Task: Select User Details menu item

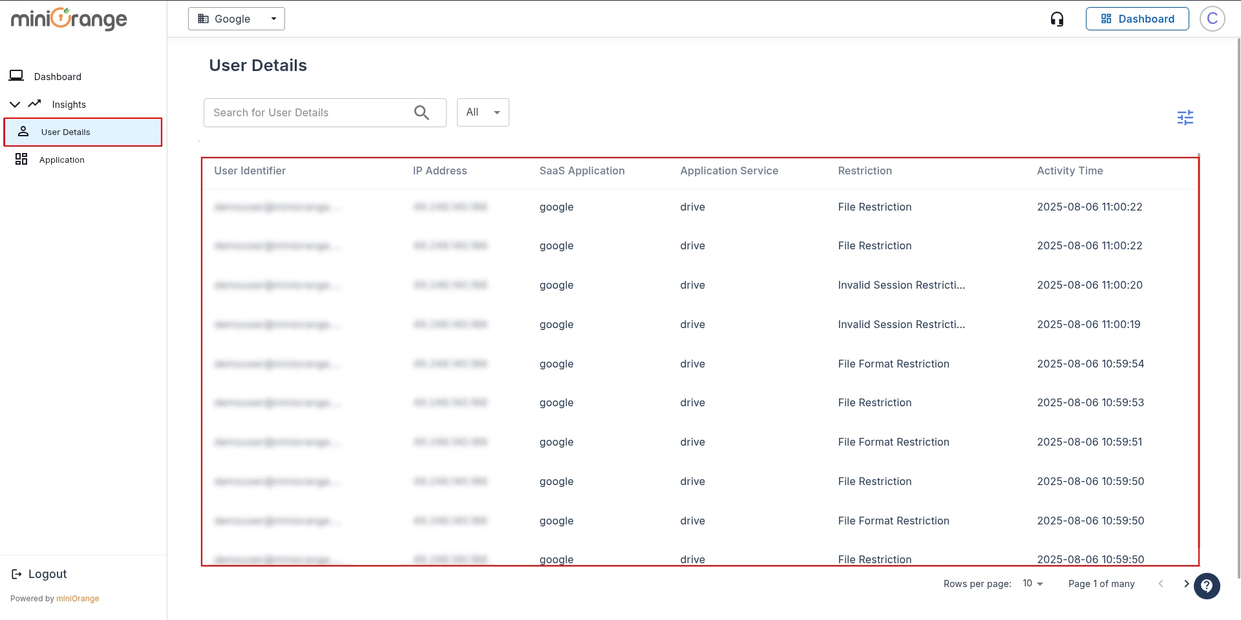Action: [x=83, y=132]
